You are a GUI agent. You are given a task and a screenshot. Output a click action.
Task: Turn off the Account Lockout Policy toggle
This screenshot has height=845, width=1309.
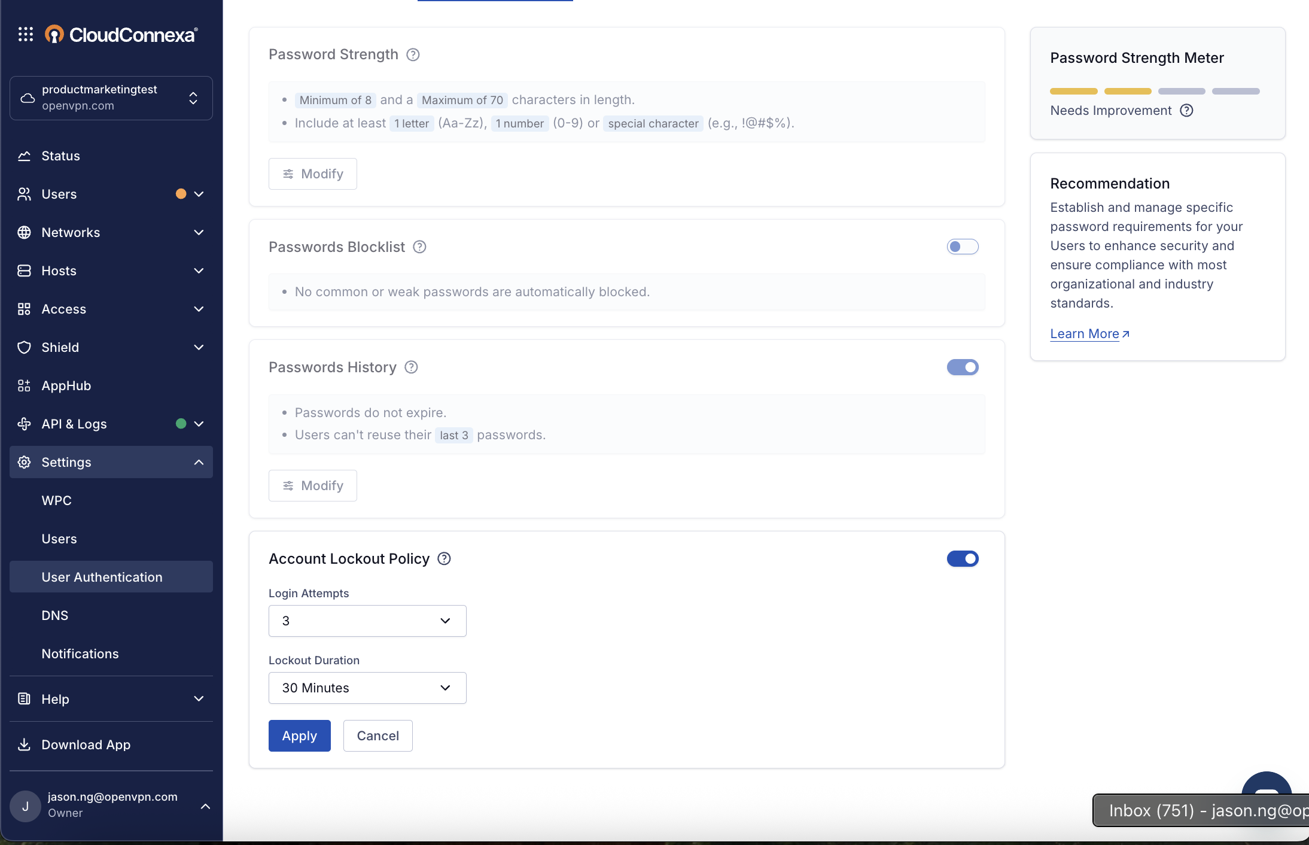click(x=963, y=558)
